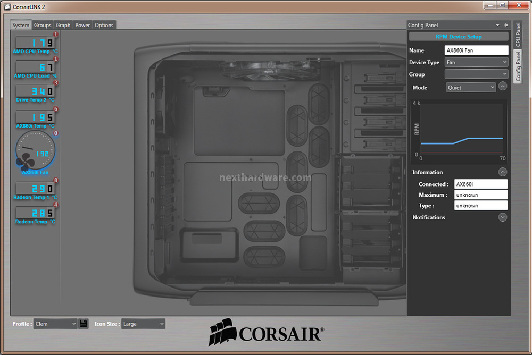Minimize the CorsairLINK 2 window
This screenshot has width=532, height=355.
tap(490, 5)
